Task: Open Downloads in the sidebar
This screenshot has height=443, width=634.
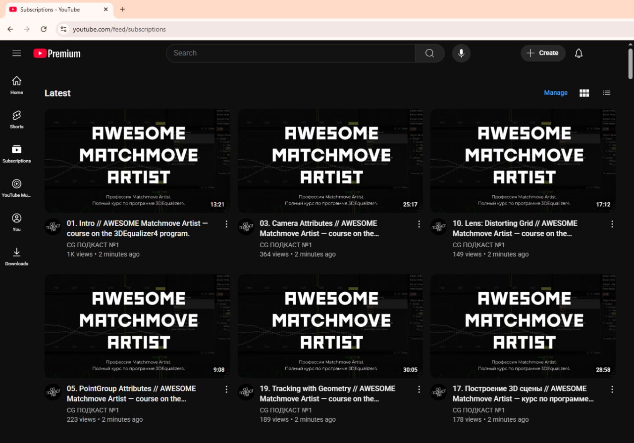Action: click(x=16, y=257)
